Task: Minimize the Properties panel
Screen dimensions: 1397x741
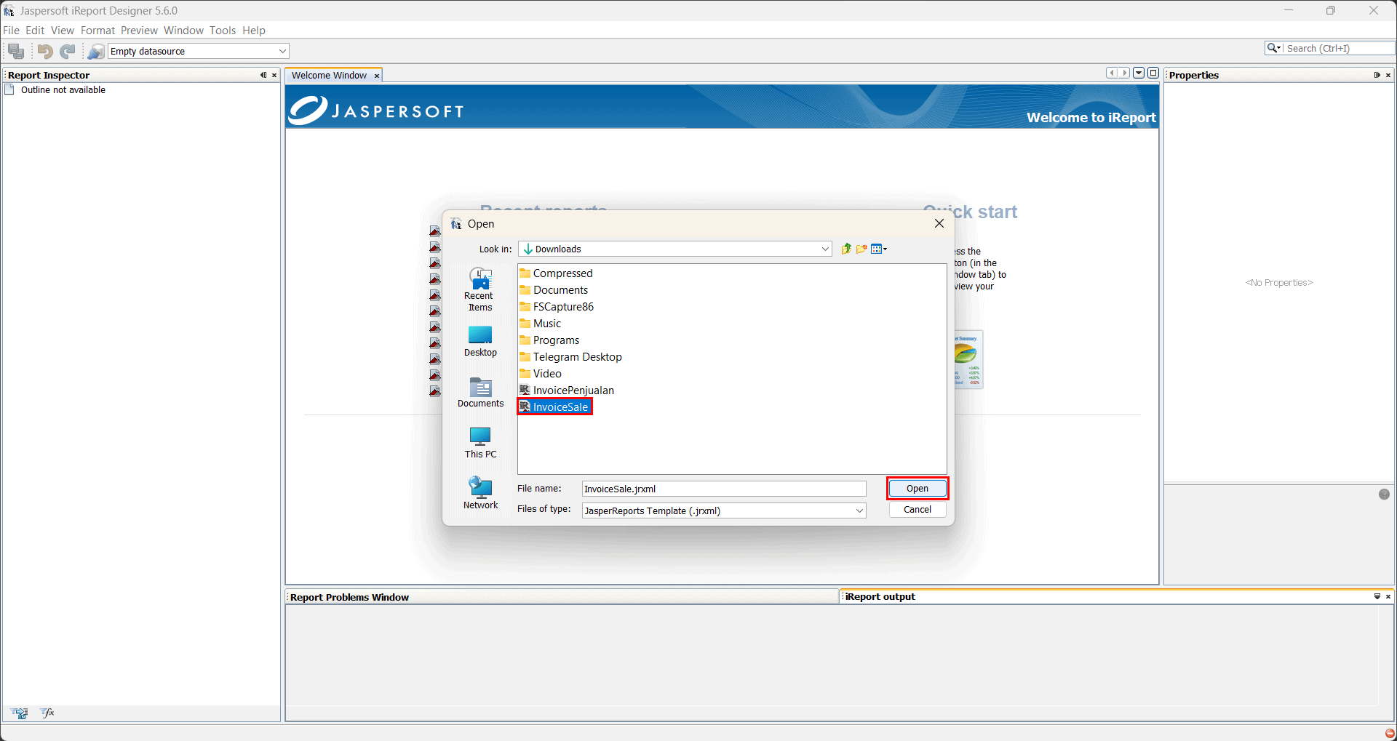Action: [x=1377, y=75]
